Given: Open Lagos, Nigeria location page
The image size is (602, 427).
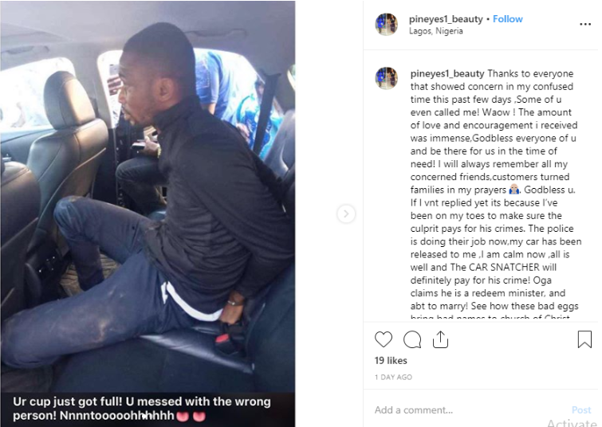Looking at the screenshot, I should click(436, 31).
